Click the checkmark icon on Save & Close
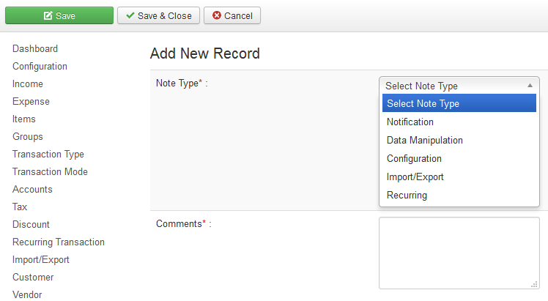Viewport: 548px width, 301px height. point(130,15)
